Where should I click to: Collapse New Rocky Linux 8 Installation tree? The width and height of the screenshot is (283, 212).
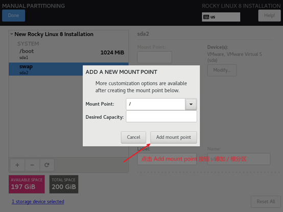point(12,34)
